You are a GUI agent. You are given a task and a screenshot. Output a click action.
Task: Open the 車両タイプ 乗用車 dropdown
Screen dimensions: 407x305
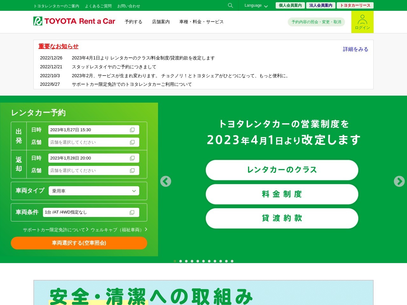click(94, 191)
